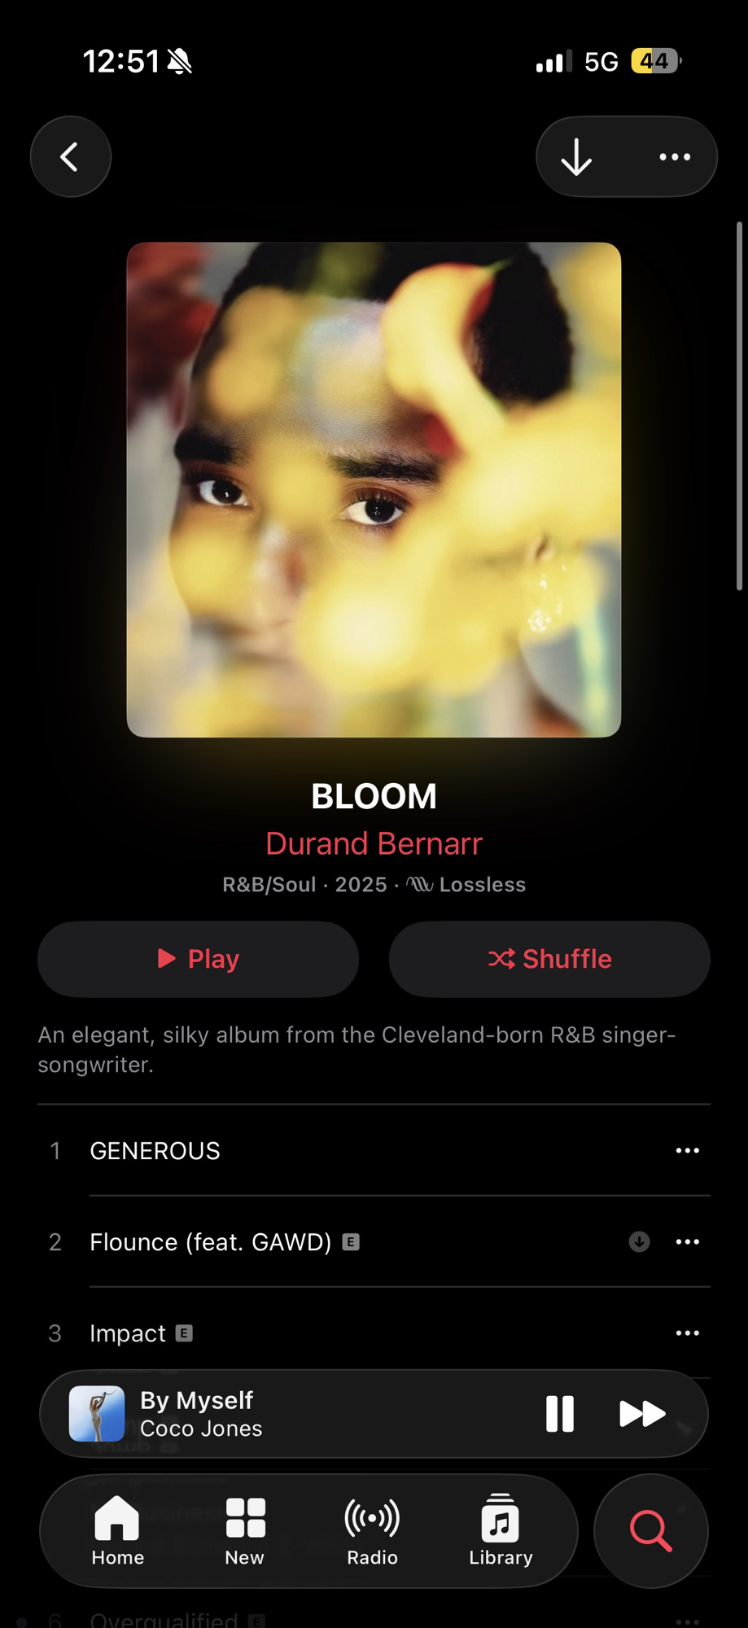Open album options ellipsis in top bar
Image resolution: width=748 pixels, height=1628 pixels.
(675, 156)
